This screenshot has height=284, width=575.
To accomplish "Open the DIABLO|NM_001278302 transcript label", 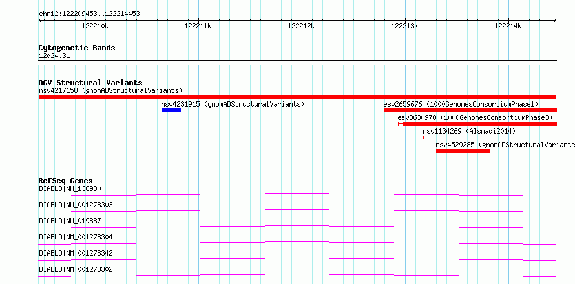I will click(76, 269).
